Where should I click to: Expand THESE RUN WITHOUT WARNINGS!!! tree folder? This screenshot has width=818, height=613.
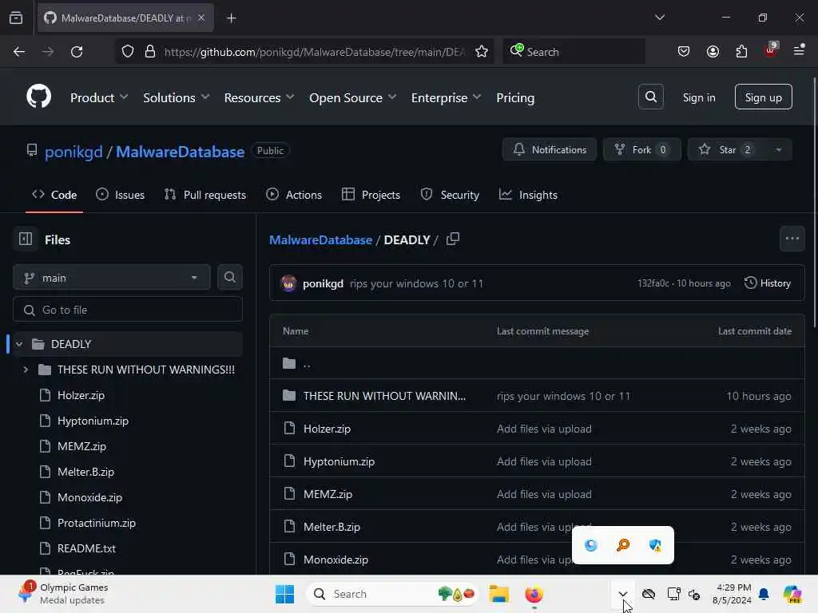pos(26,370)
